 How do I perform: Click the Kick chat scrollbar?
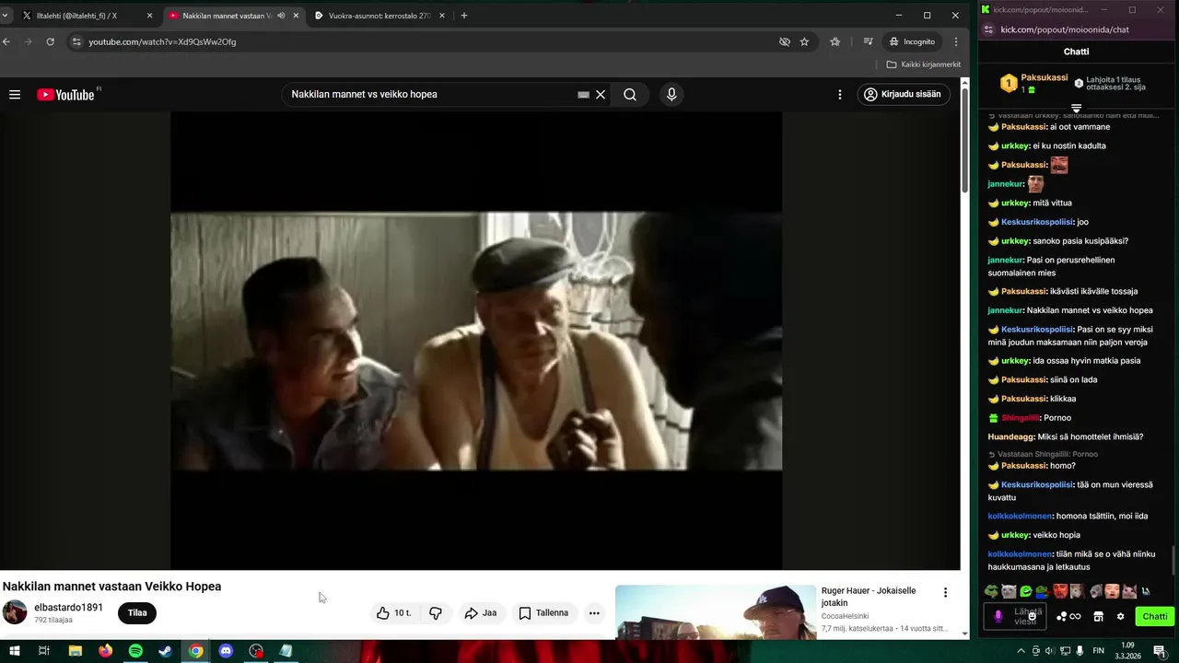(x=1173, y=559)
